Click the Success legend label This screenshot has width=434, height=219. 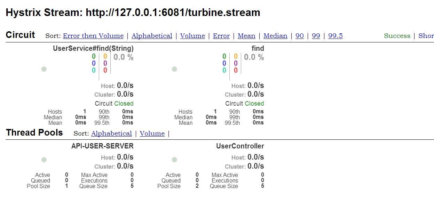397,36
